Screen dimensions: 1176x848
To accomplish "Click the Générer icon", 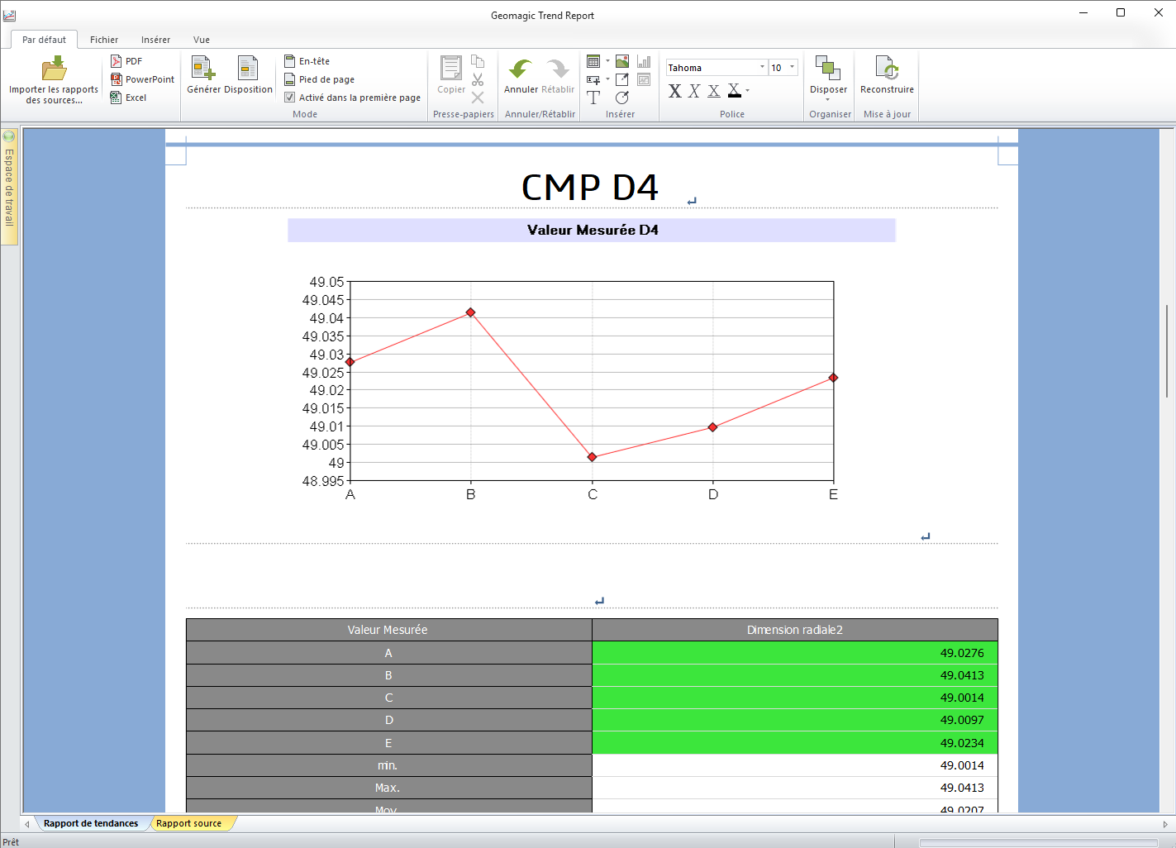I will (203, 69).
